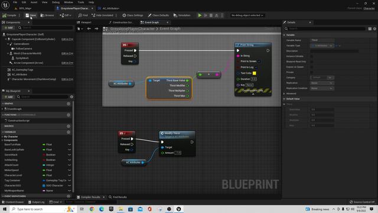Select AC_GameplayTags component

click(x=22, y=70)
